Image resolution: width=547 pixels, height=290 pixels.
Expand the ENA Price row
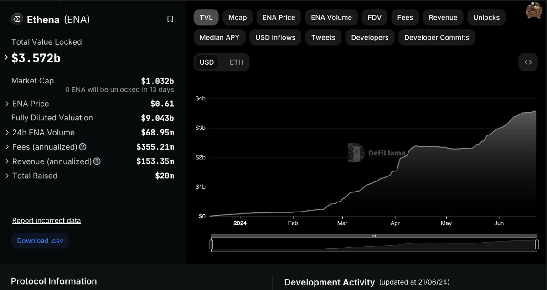(x=7, y=104)
